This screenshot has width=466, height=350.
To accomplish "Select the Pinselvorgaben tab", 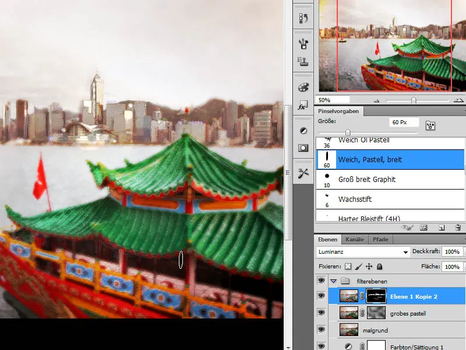I will [338, 111].
